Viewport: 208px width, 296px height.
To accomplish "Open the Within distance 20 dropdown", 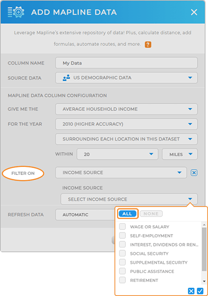I will (x=118, y=154).
